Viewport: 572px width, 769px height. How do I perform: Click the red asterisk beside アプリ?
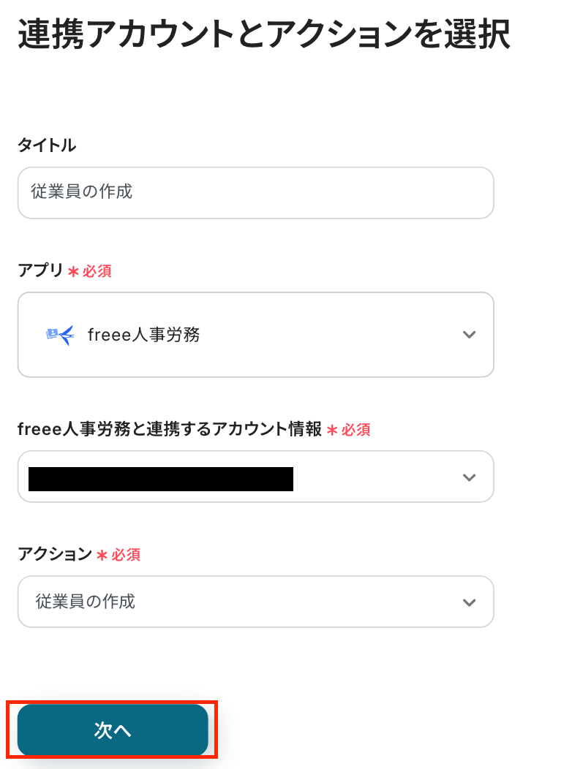73,271
